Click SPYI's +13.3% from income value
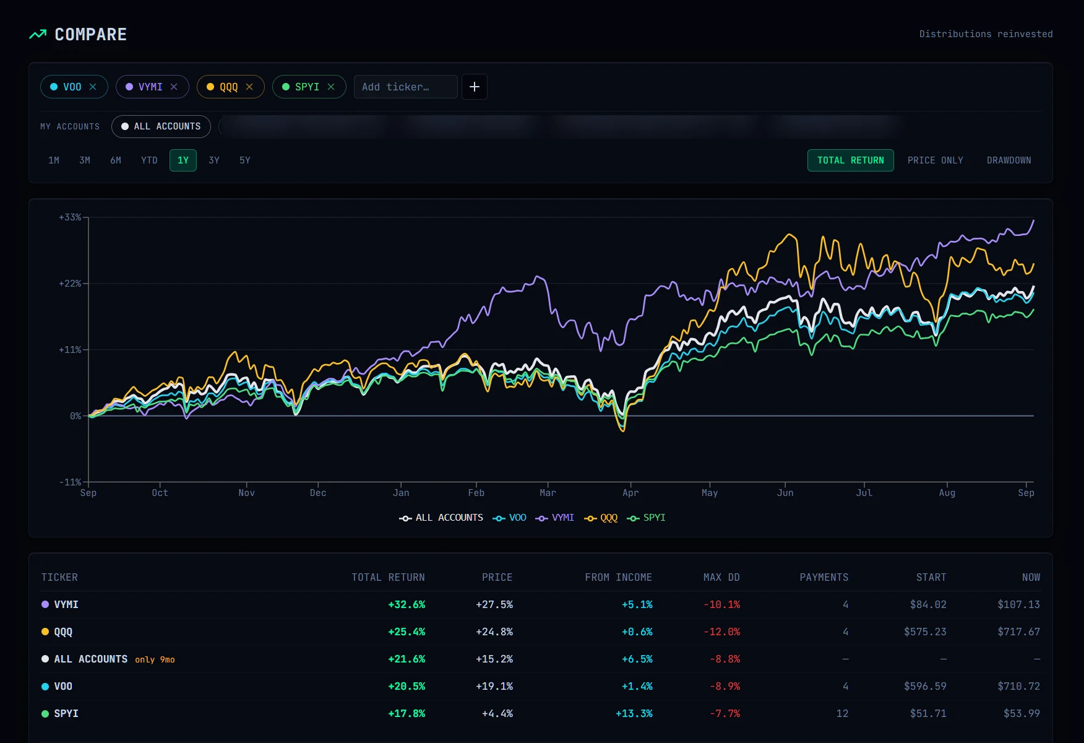This screenshot has height=743, width=1084. point(634,713)
